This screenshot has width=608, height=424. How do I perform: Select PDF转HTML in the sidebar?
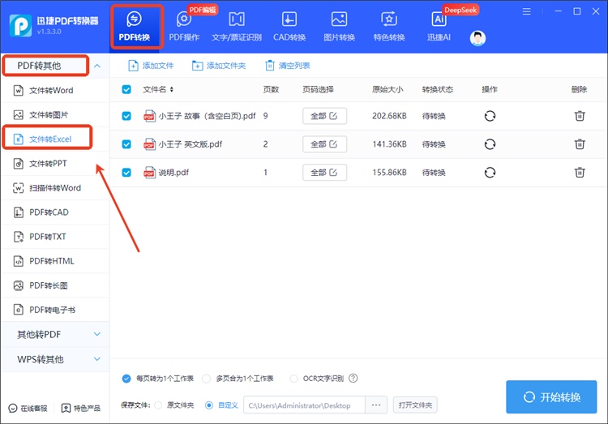[54, 261]
